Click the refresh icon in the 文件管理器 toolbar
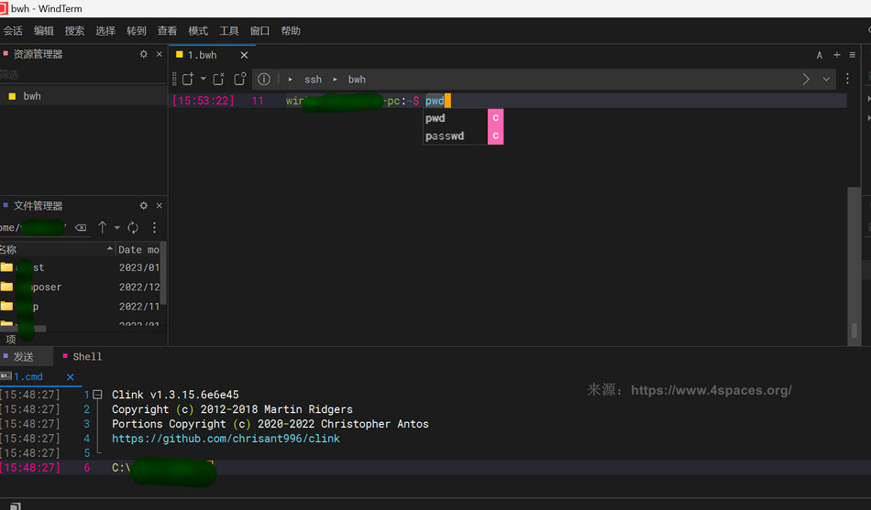Screen dimensions: 871x510 pos(133,227)
